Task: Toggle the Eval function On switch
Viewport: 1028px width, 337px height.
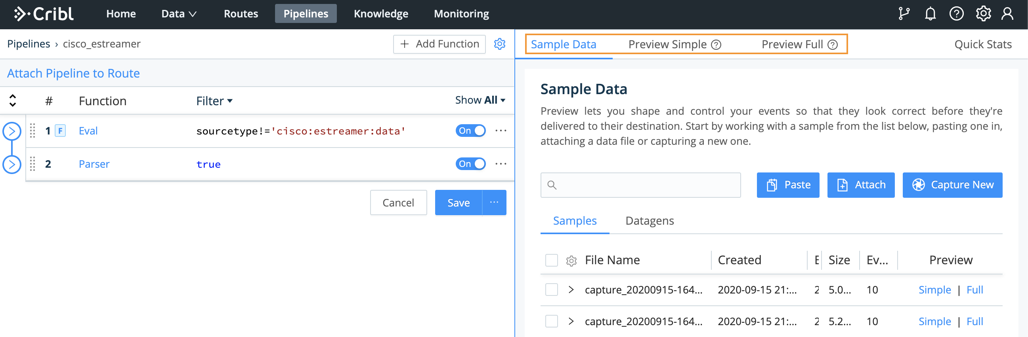Action: pos(470,131)
